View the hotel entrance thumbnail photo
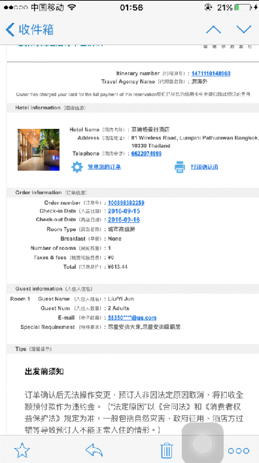This screenshot has width=259, height=463. click(39, 149)
